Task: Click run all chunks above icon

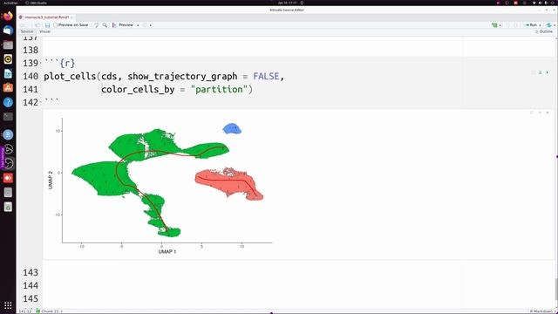Action: [x=541, y=72]
